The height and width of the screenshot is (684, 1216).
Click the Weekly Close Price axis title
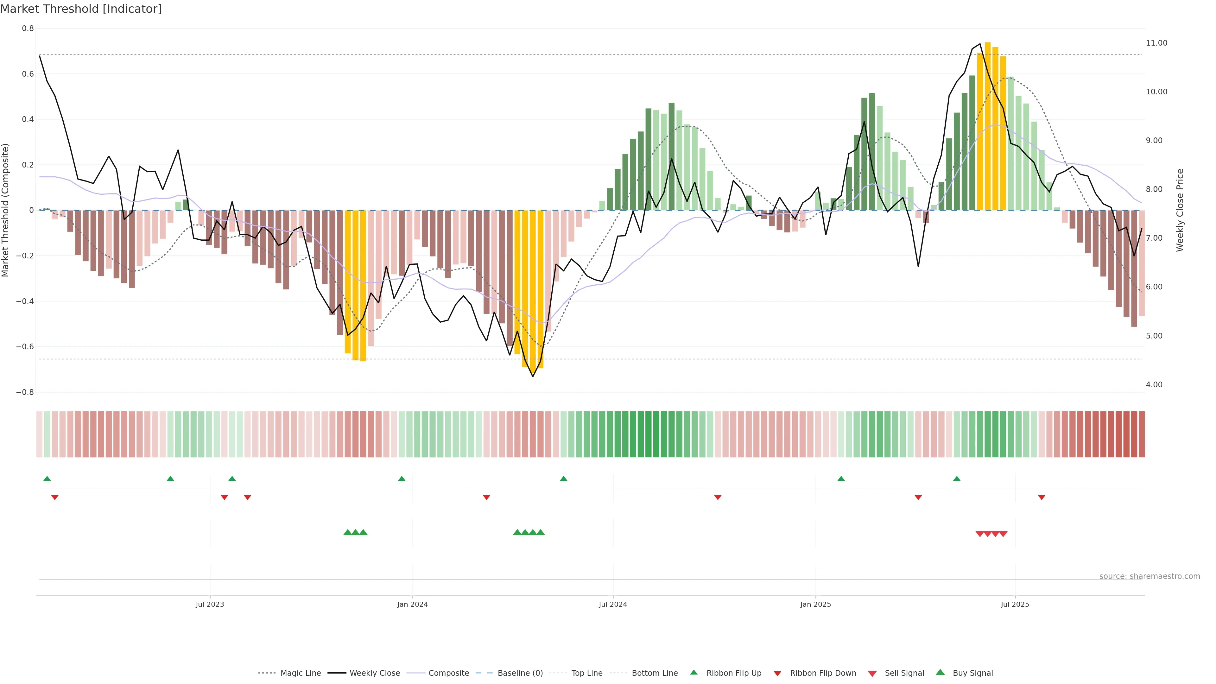click(x=1180, y=210)
